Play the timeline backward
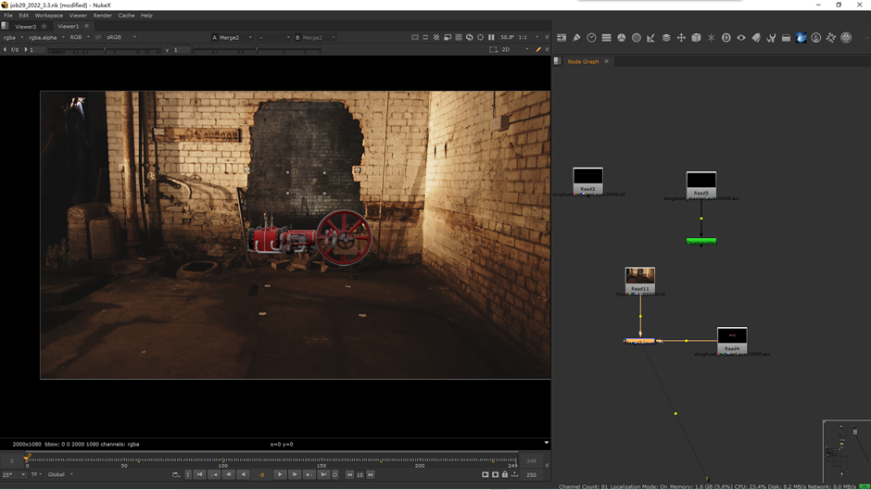Viewport: 871px width, 490px height. pos(244,474)
